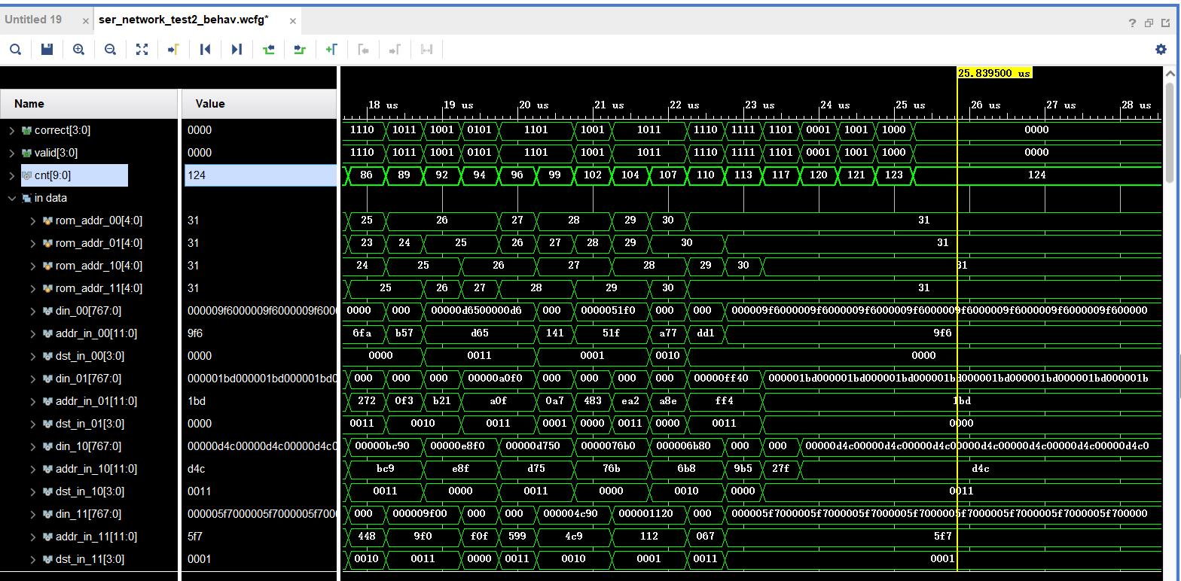Go to cursor toolbar icon
The height and width of the screenshot is (581, 1181).
(173, 50)
